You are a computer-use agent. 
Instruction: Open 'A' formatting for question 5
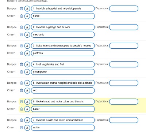27,83
